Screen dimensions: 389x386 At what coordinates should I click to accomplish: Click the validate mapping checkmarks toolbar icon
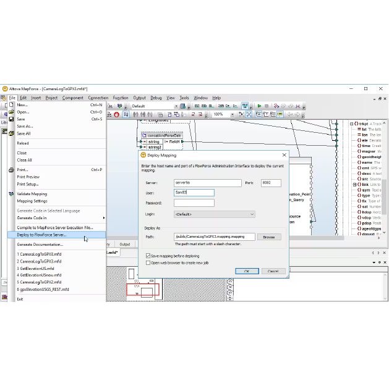point(119,106)
